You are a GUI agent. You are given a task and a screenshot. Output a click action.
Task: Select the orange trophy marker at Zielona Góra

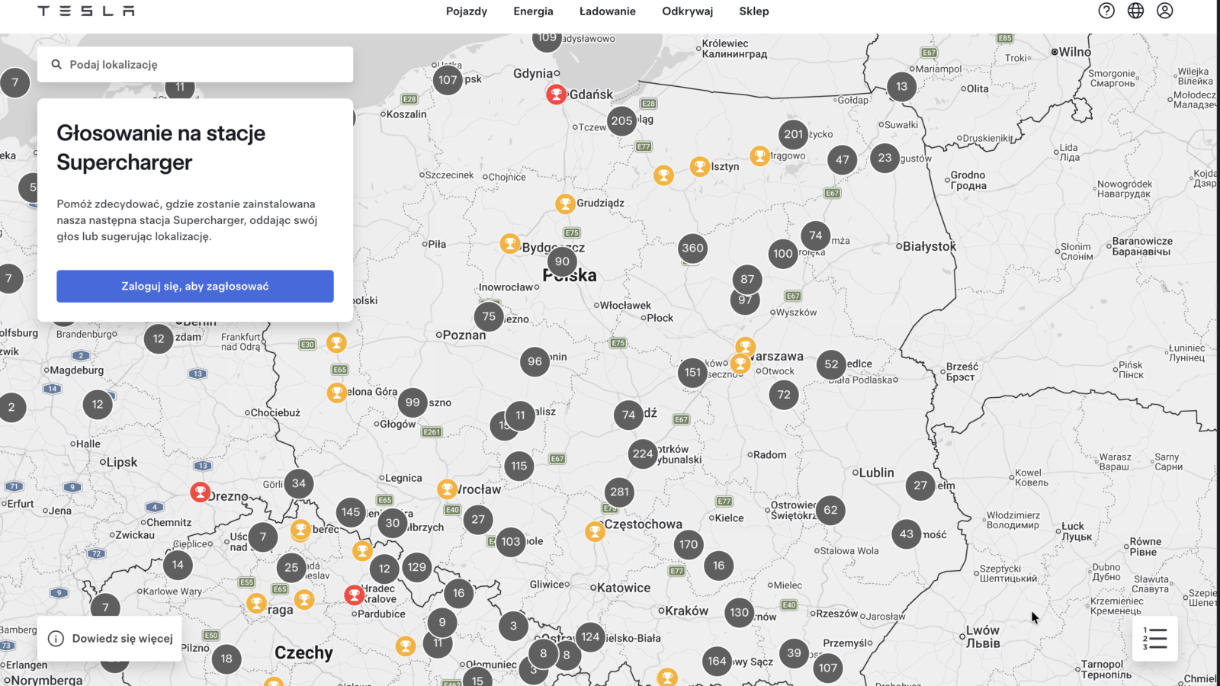click(x=336, y=393)
